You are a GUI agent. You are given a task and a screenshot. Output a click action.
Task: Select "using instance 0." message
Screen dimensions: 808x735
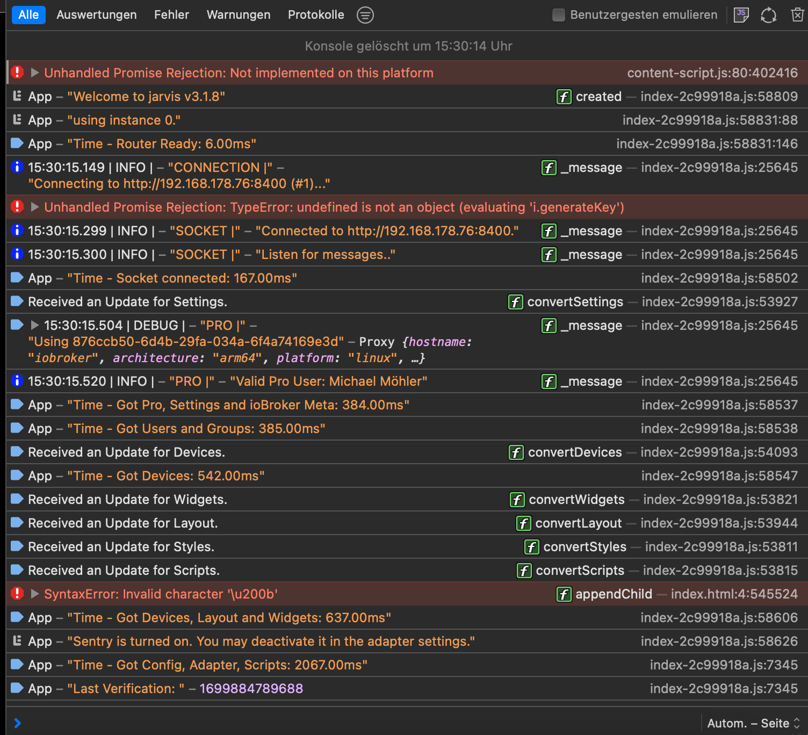coord(124,120)
